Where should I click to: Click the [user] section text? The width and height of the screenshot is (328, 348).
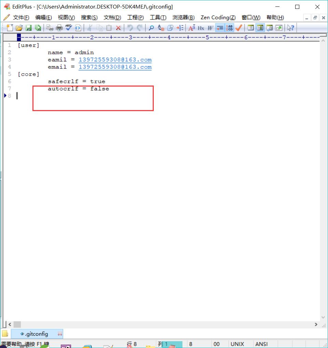coord(28,45)
